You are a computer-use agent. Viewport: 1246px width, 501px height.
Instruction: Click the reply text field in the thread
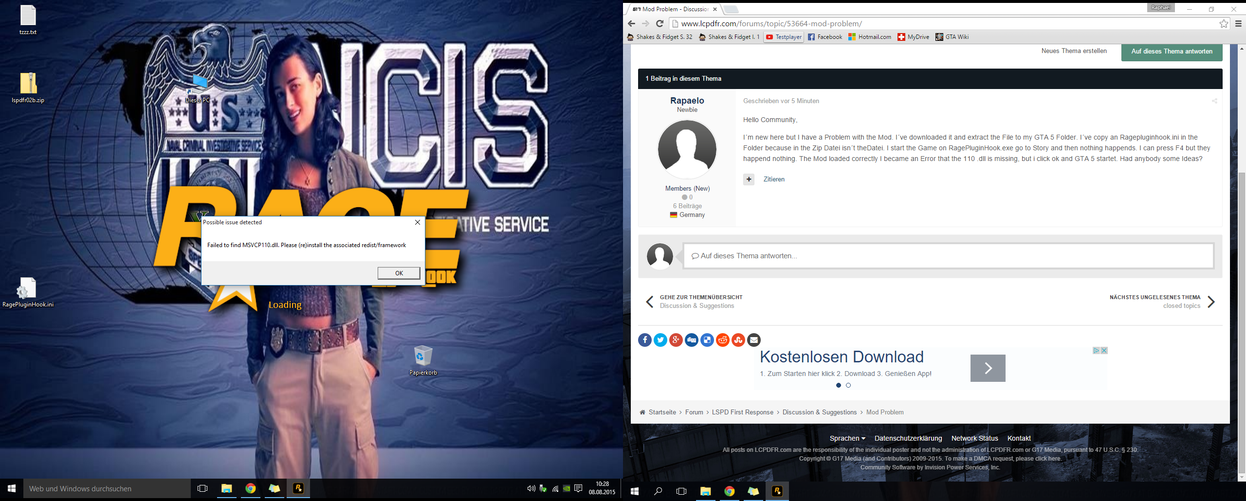pos(948,256)
